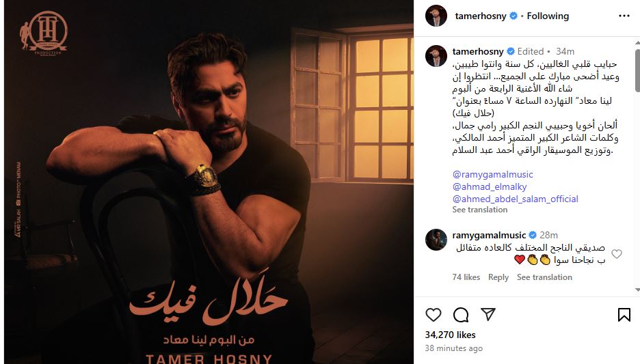
Task: Like the post with the heart icon
Action: pyautogui.click(x=433, y=315)
